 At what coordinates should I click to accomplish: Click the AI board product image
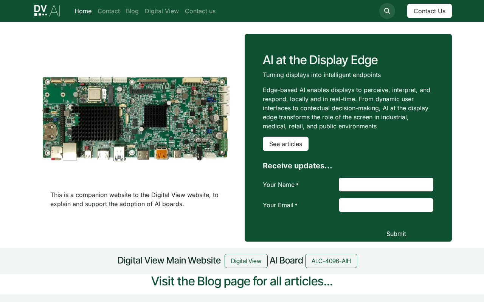pyautogui.click(x=136, y=119)
